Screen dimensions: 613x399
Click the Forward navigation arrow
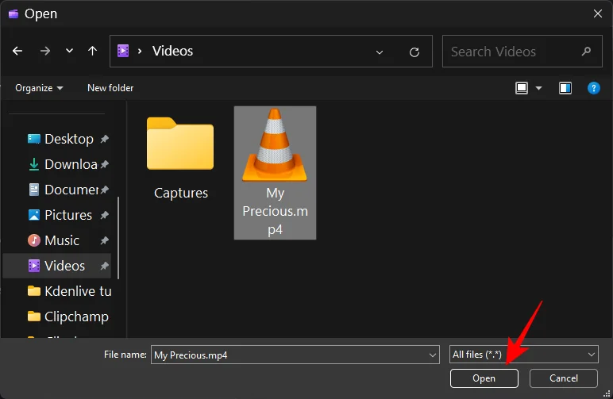44,51
